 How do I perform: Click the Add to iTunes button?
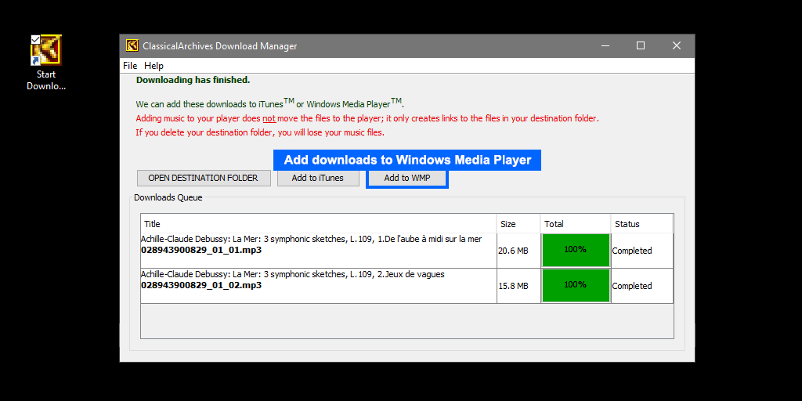(x=317, y=178)
